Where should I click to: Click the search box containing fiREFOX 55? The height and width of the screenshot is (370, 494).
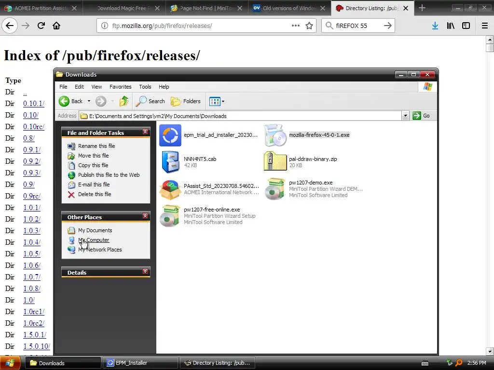click(x=358, y=26)
